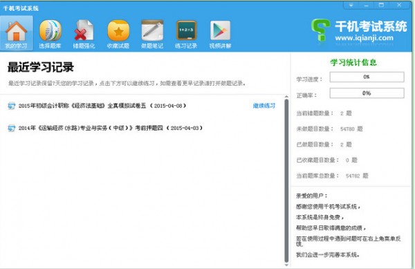
Task: Click 我们会进一步完善本系统 line
Action: 328,255
